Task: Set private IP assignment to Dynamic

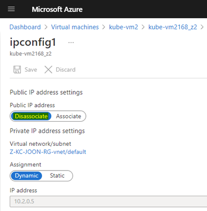Action: (27, 175)
